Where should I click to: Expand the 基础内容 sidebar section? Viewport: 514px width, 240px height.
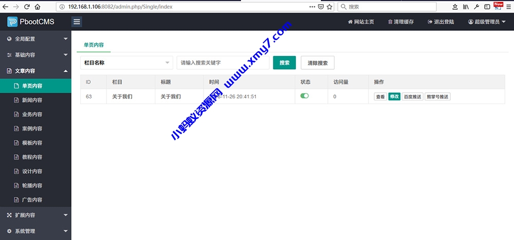click(x=35, y=55)
